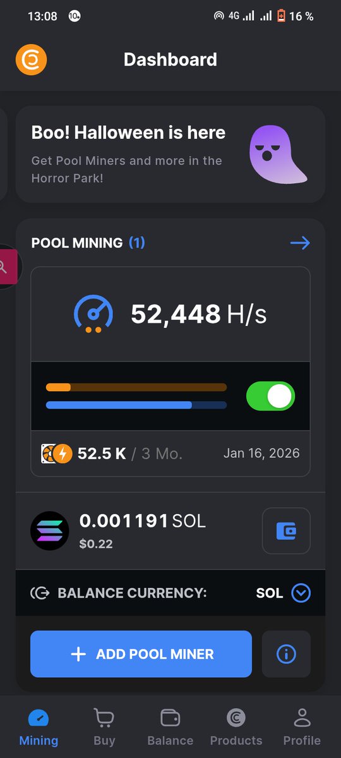Tap the BALANCE CURRENCY label
This screenshot has height=758, width=341.
133,593
